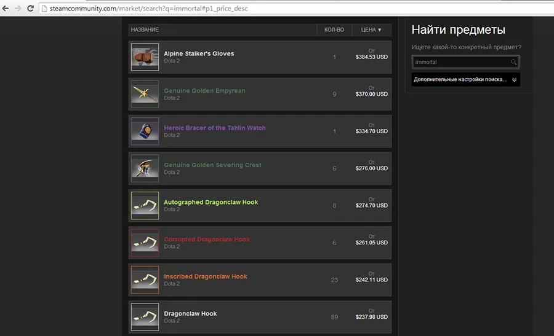554x336 pixels.
Task: Click the $261.05 USD price
Action: (x=372, y=243)
